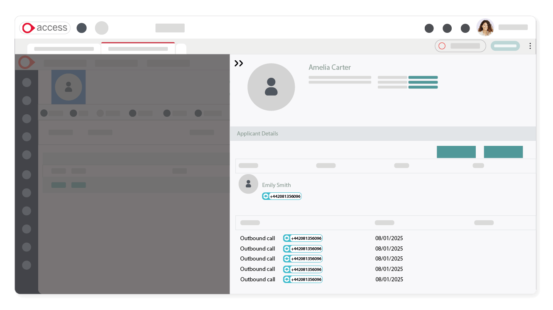Click the dark circle icon beside Access logo
This screenshot has height=310, width=553.
[82, 28]
